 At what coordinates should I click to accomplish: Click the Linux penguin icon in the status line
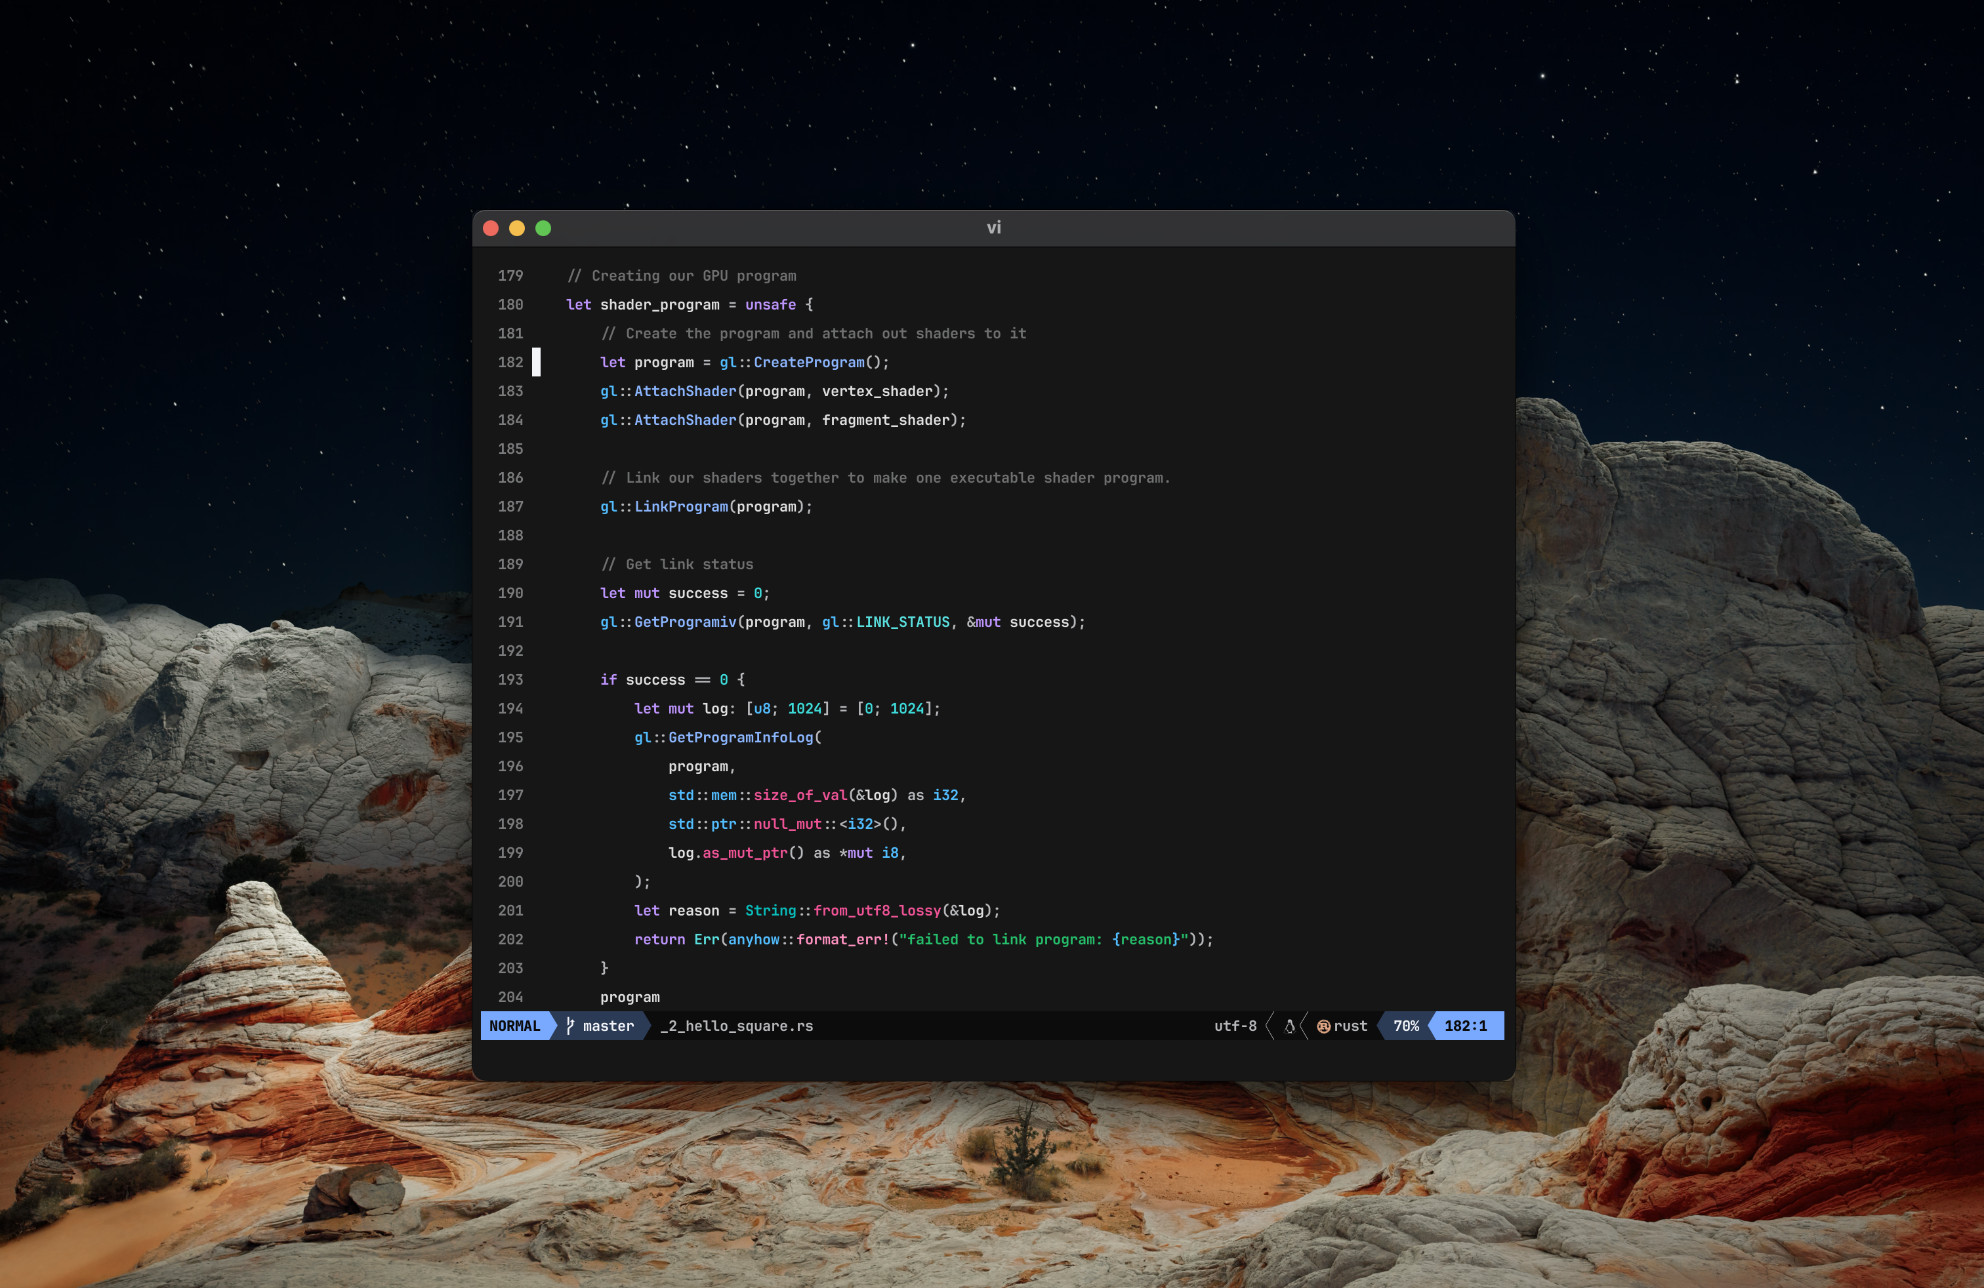pos(1290,1026)
